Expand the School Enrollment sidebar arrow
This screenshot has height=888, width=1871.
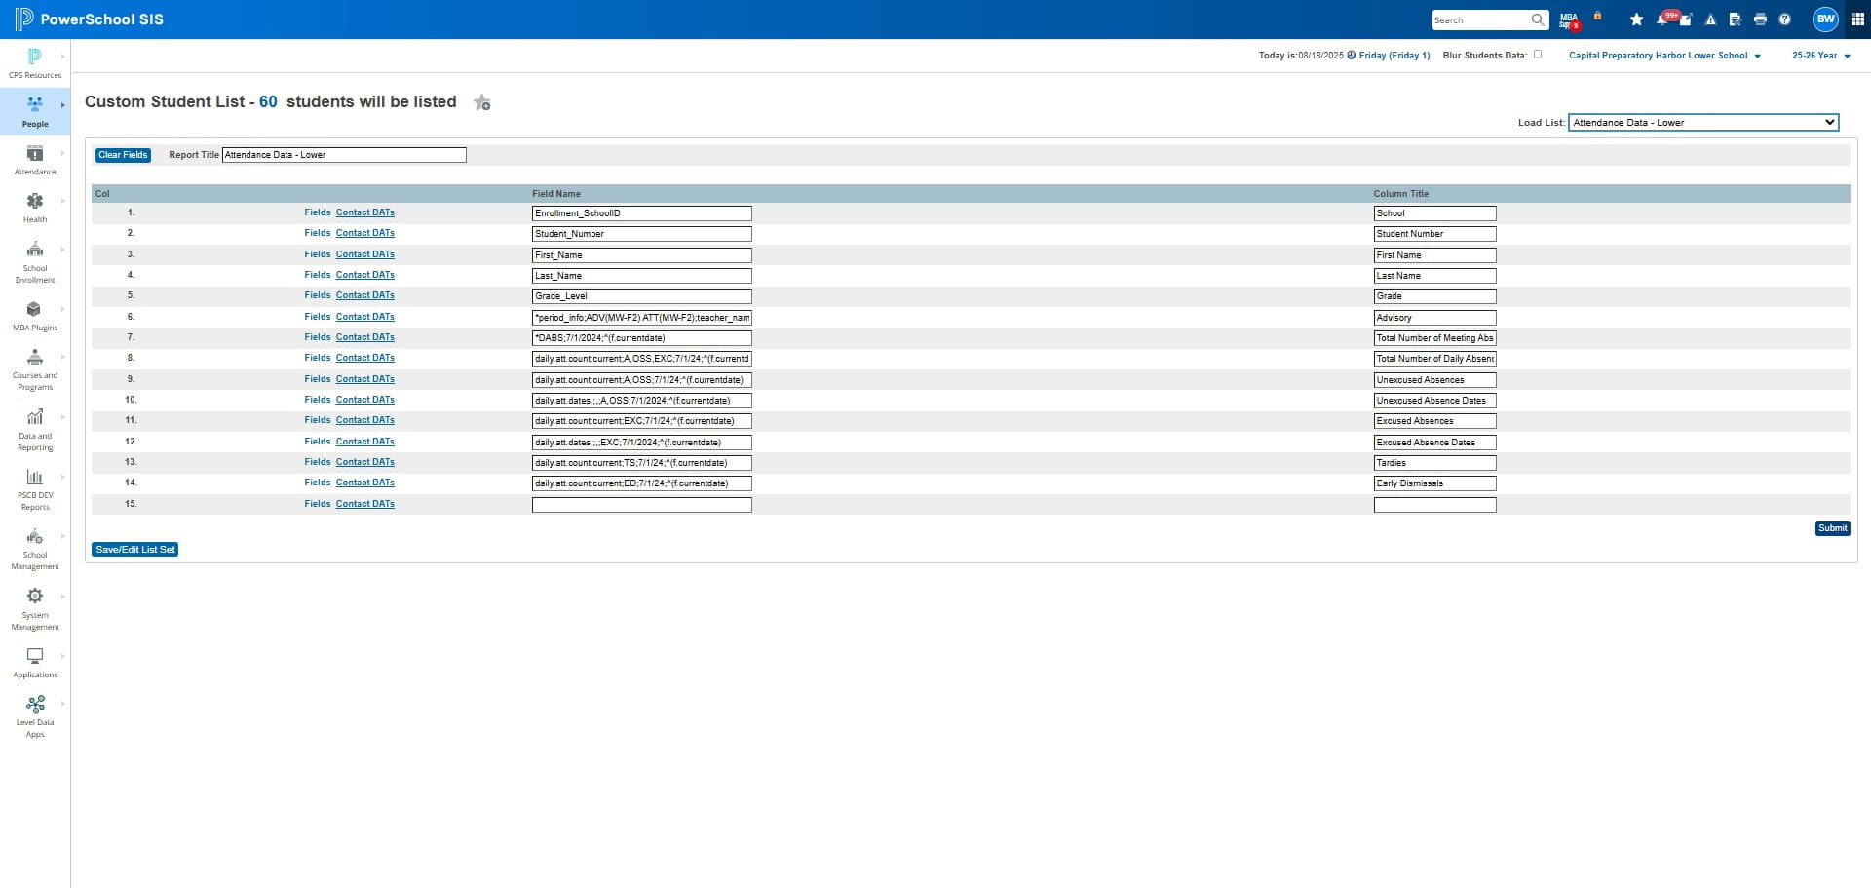pyautogui.click(x=63, y=250)
